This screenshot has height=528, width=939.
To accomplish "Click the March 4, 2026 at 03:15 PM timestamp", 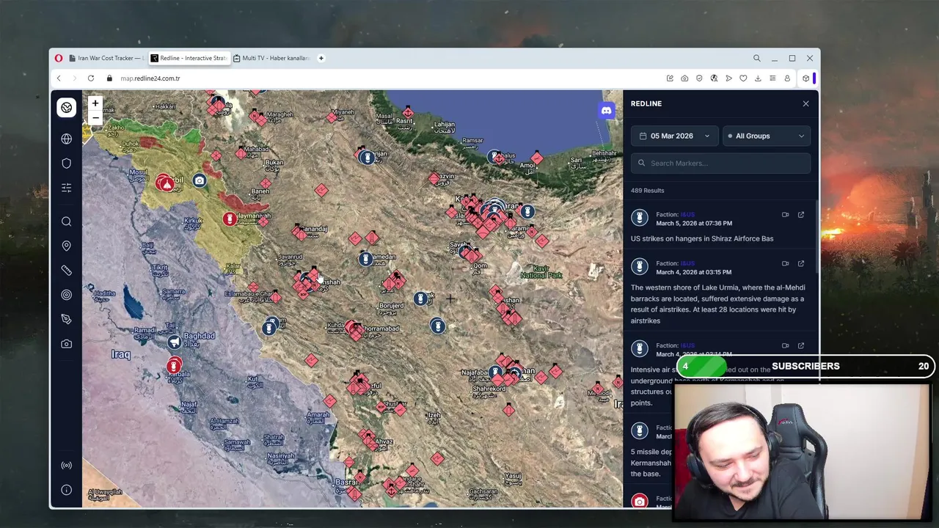I will pyautogui.click(x=693, y=272).
